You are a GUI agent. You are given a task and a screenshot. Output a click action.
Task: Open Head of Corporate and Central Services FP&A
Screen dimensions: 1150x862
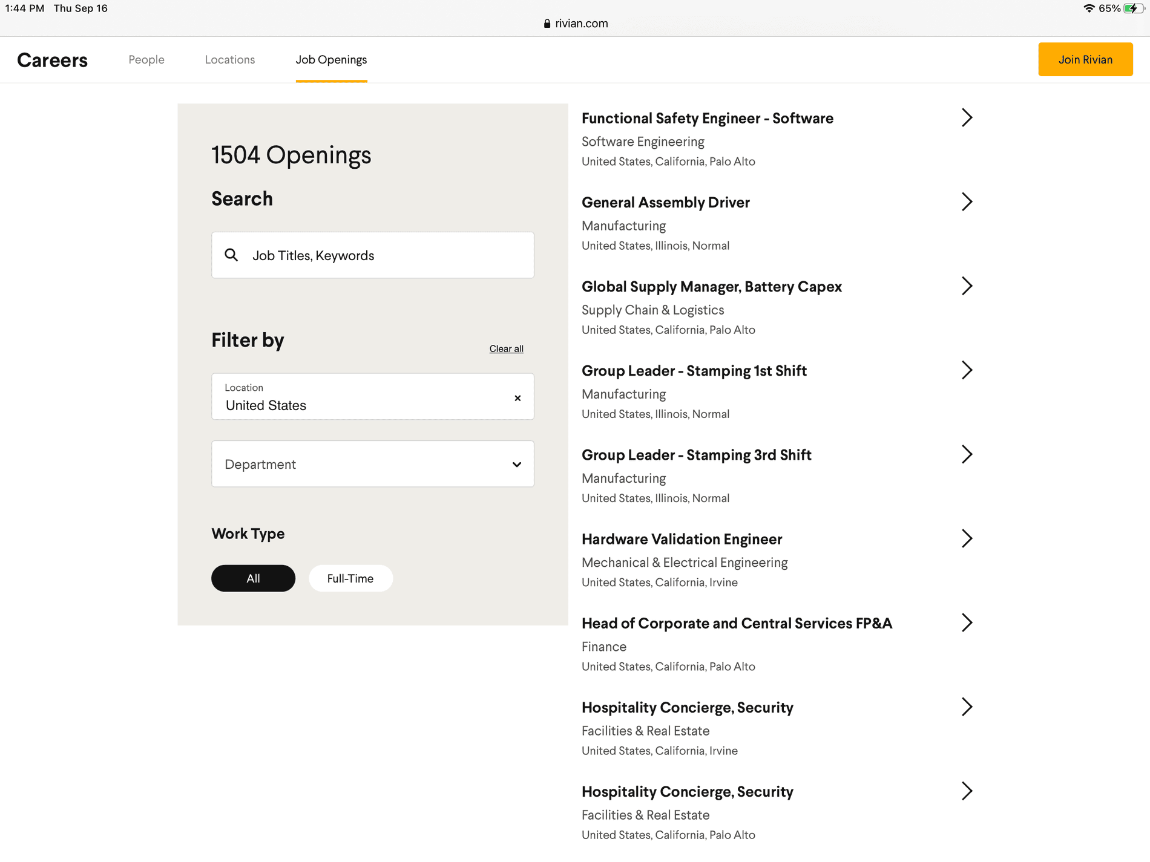(737, 622)
